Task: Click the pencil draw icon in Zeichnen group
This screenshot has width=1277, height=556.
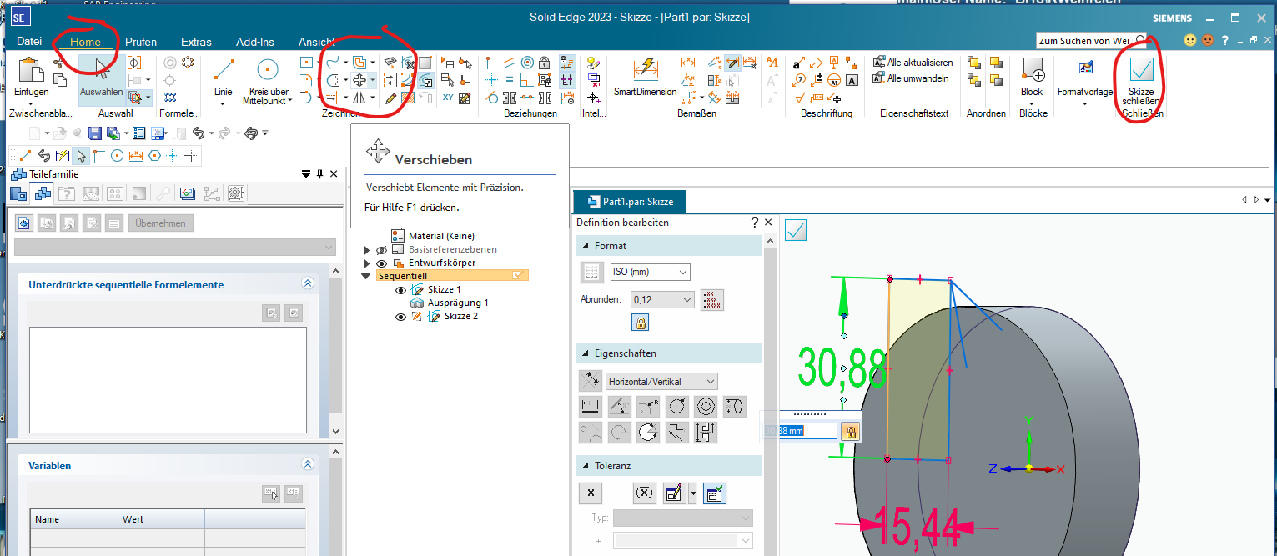Action: (x=390, y=98)
